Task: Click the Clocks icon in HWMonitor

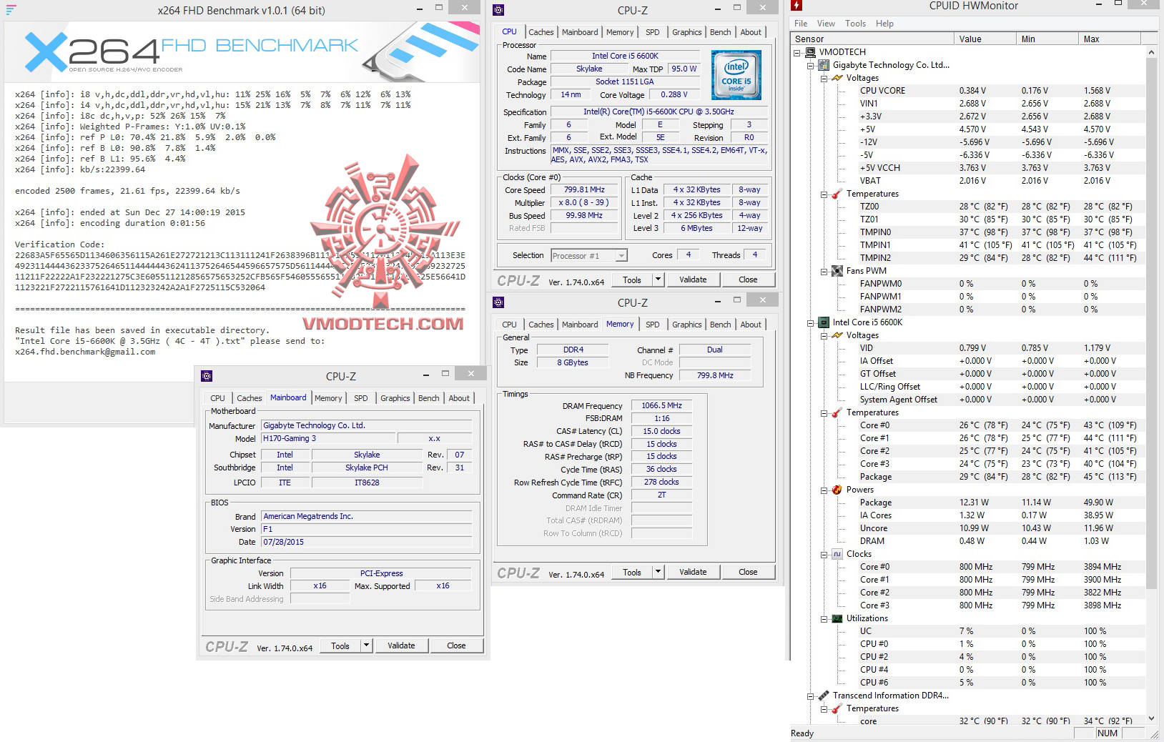Action: point(837,554)
